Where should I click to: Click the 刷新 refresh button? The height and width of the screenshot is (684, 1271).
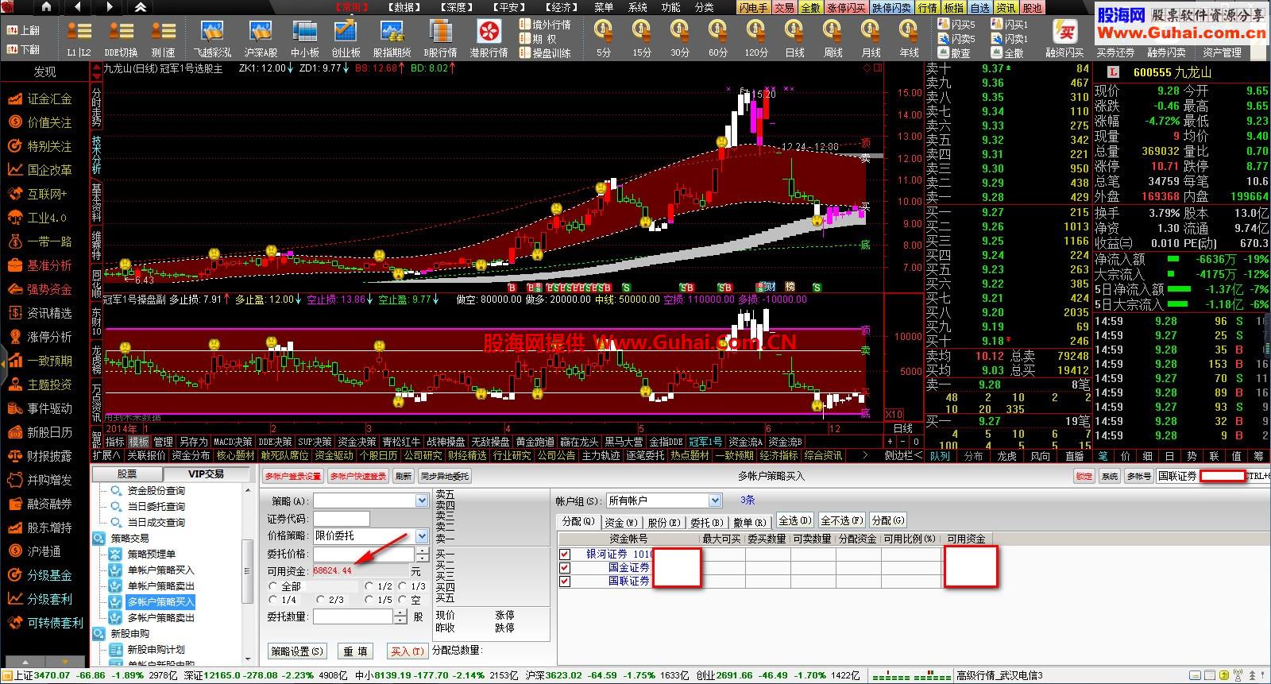tap(404, 476)
